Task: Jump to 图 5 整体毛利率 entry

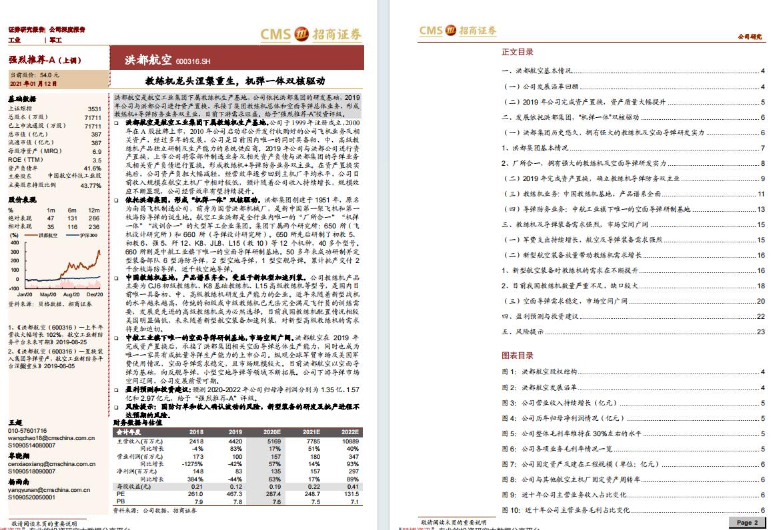Action: (633, 433)
